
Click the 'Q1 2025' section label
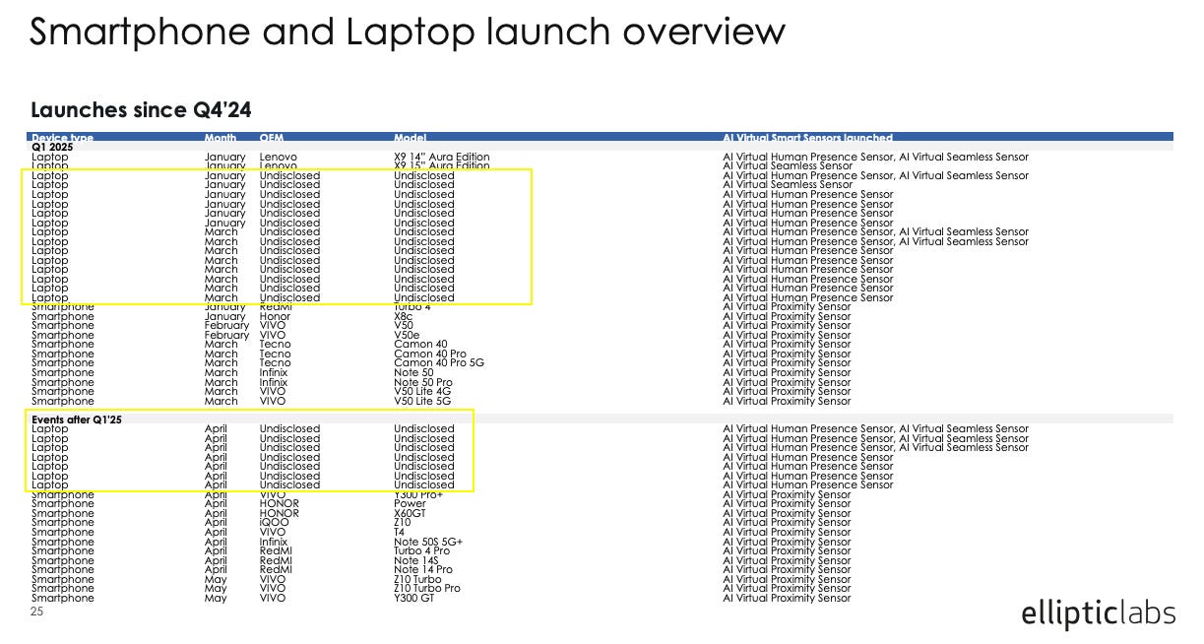(x=52, y=147)
